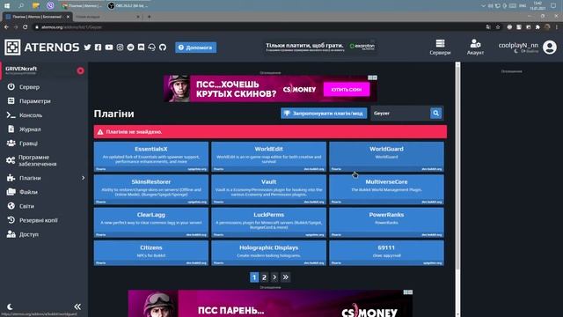The image size is (563, 317).
Task: Click pagination page 1
Action: click(x=254, y=277)
